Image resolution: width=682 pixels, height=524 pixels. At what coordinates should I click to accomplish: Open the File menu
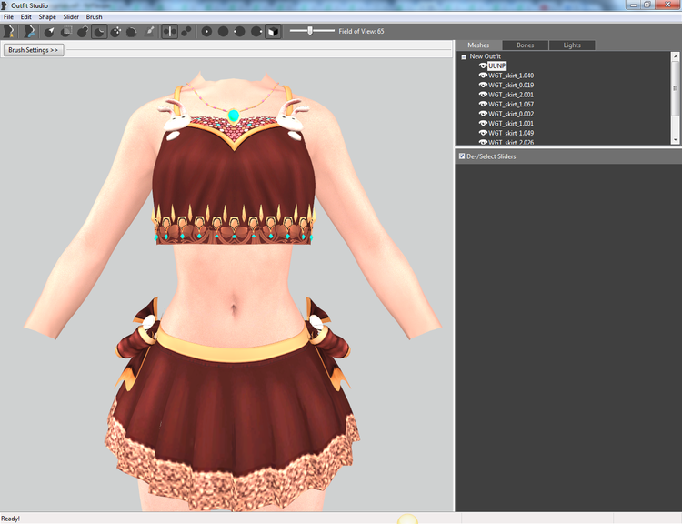[8, 17]
